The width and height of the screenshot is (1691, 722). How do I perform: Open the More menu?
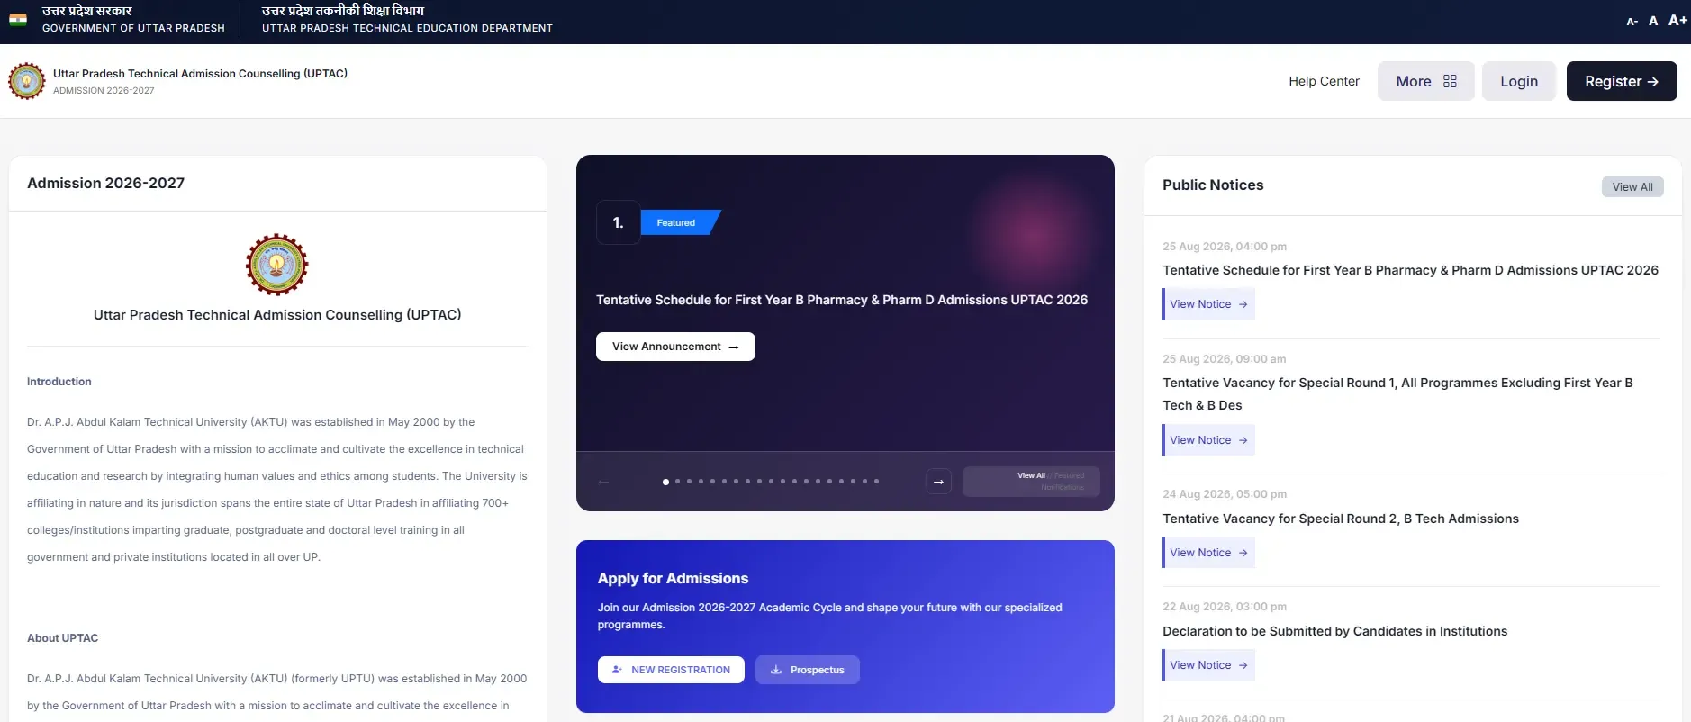click(1426, 81)
